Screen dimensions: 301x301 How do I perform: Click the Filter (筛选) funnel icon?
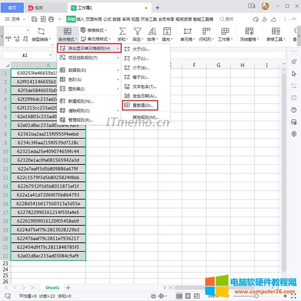[x=137, y=31]
